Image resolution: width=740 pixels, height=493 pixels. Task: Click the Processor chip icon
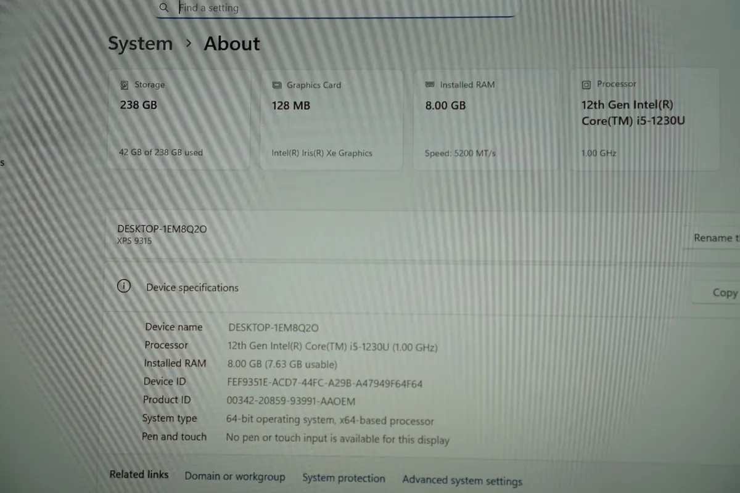(586, 83)
